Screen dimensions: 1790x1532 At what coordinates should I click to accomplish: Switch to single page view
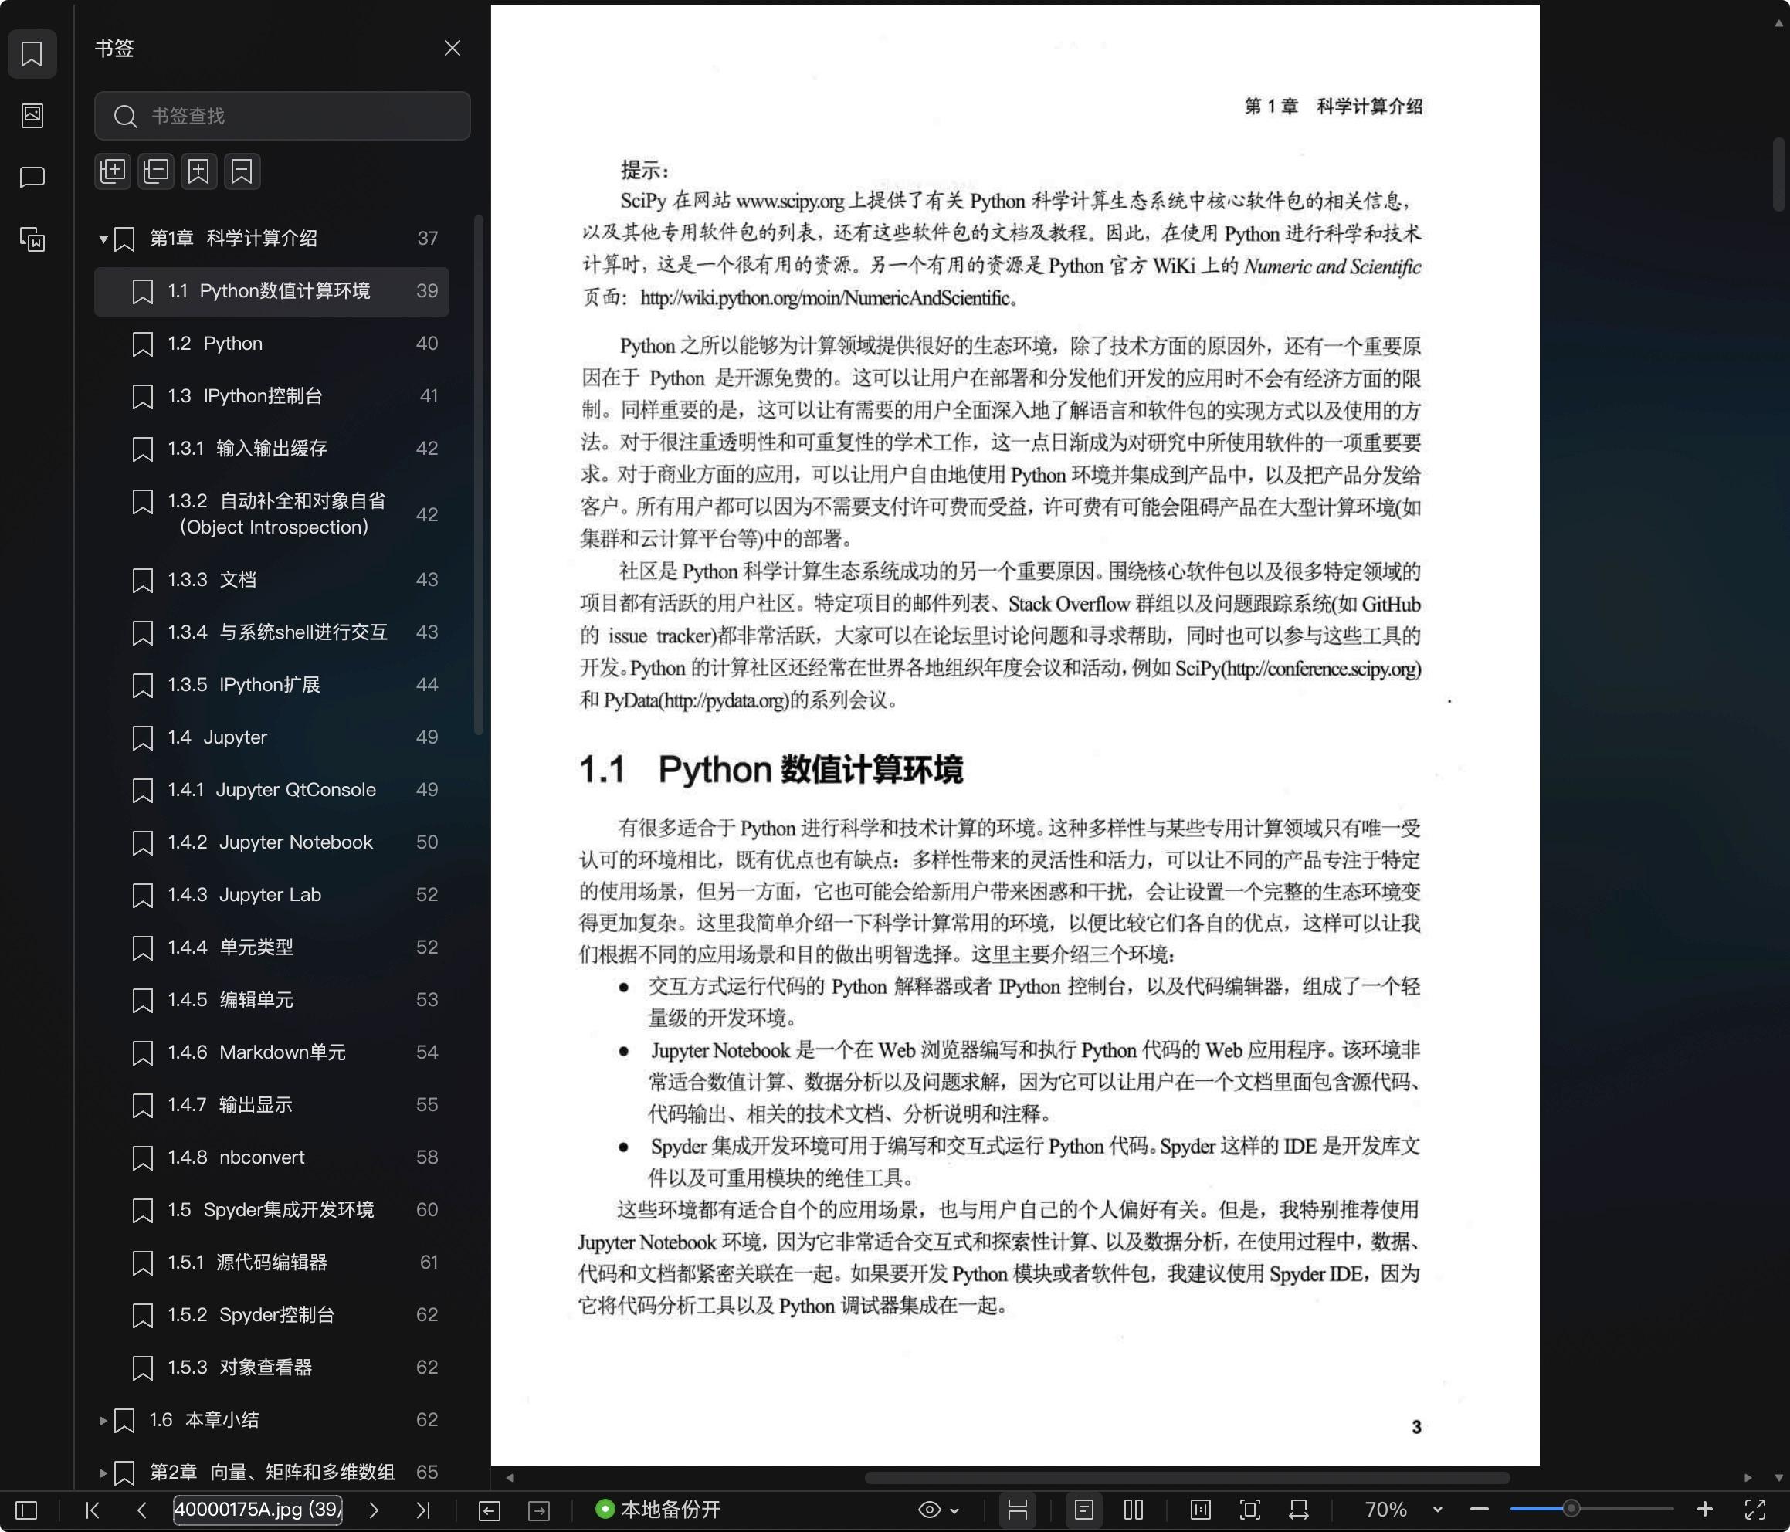click(x=1084, y=1510)
